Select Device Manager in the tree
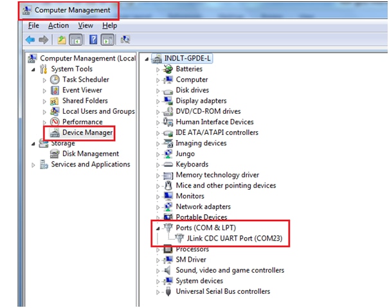 [x=87, y=132]
